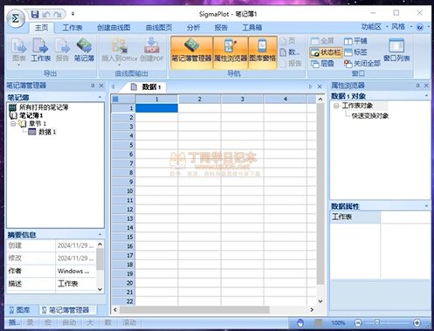Click the 平铺 tile windows icon
The height and width of the screenshot is (331, 434).
[355, 41]
